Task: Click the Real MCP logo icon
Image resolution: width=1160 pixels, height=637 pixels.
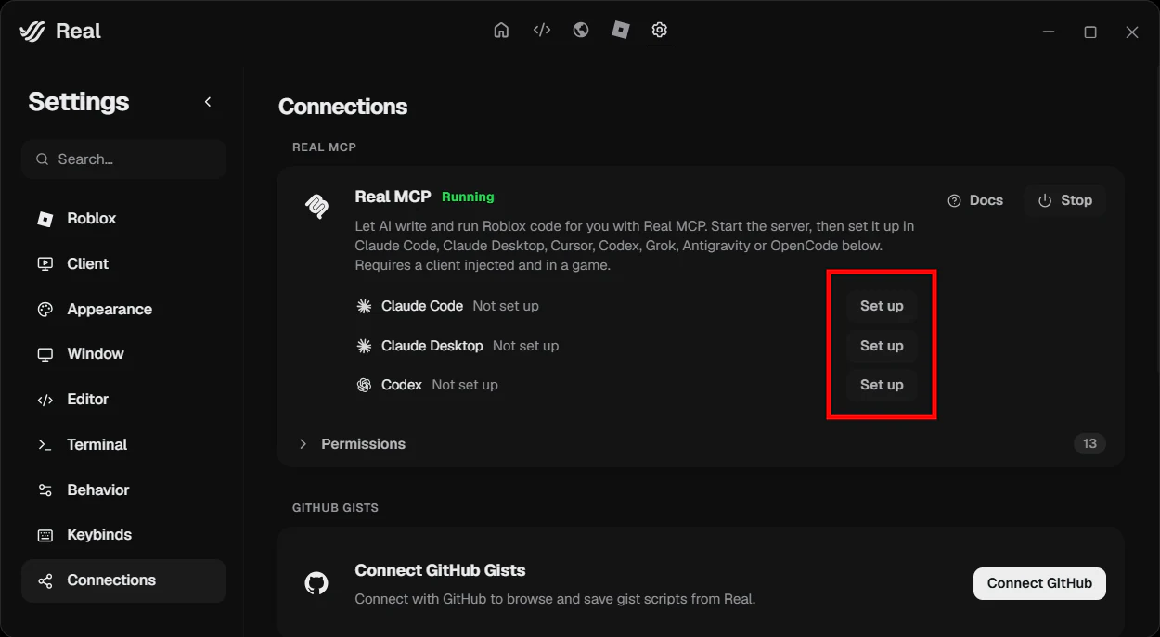Action: tap(316, 207)
